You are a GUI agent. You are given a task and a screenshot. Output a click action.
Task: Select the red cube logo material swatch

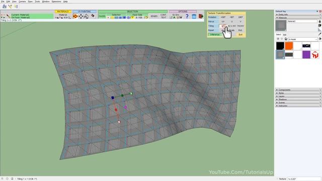315,55
